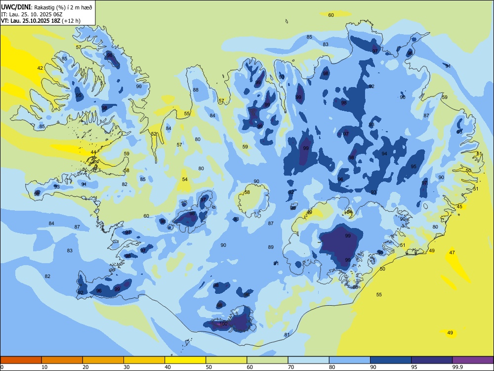This screenshot has height=371, width=494.
Task: Click the 'UWC/DINI: Rakastig (%) í 2 m hæð' title
Action: coord(46,7)
